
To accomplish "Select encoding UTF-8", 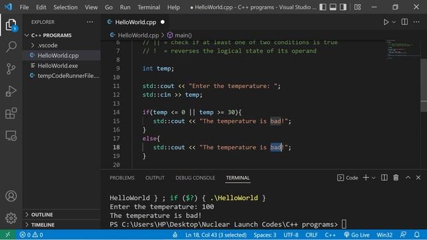I will [x=291, y=235].
